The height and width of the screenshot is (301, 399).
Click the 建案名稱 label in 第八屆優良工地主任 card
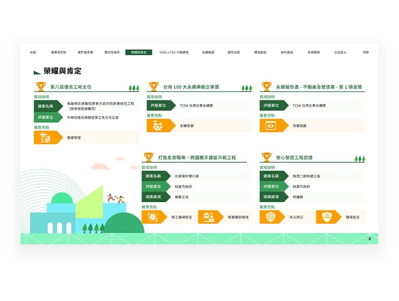point(46,106)
